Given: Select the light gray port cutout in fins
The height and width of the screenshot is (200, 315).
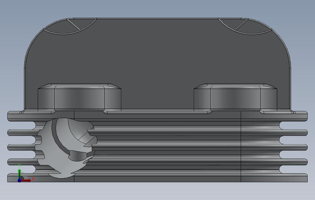Looking at the screenshot, I should coord(66,148).
